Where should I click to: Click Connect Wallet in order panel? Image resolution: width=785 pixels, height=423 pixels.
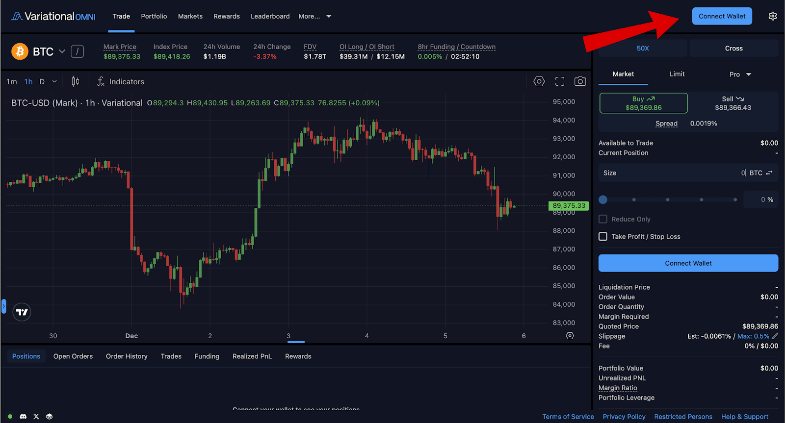click(x=688, y=263)
